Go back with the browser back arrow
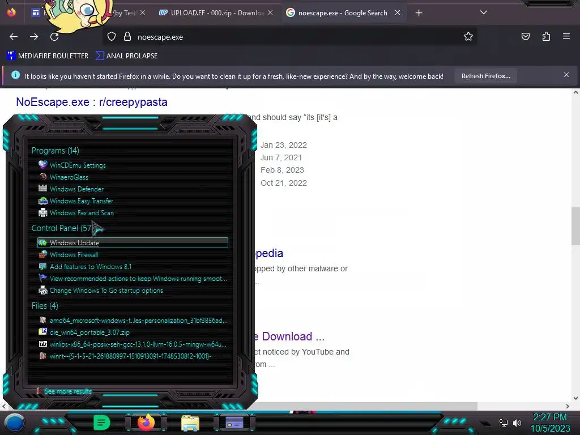The height and width of the screenshot is (435, 580). tap(14, 37)
